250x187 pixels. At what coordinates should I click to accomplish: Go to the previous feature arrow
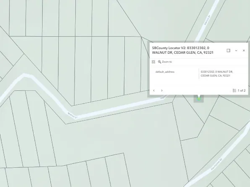[154, 91]
